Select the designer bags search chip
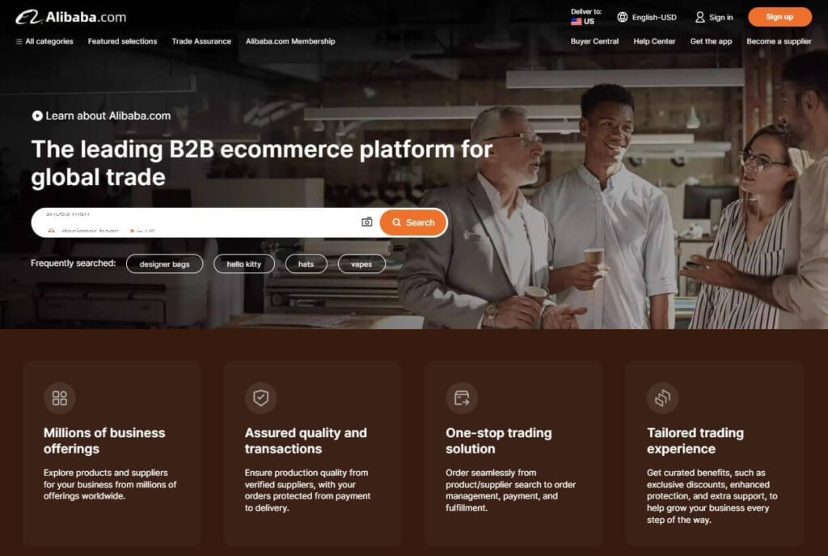 [x=165, y=263]
